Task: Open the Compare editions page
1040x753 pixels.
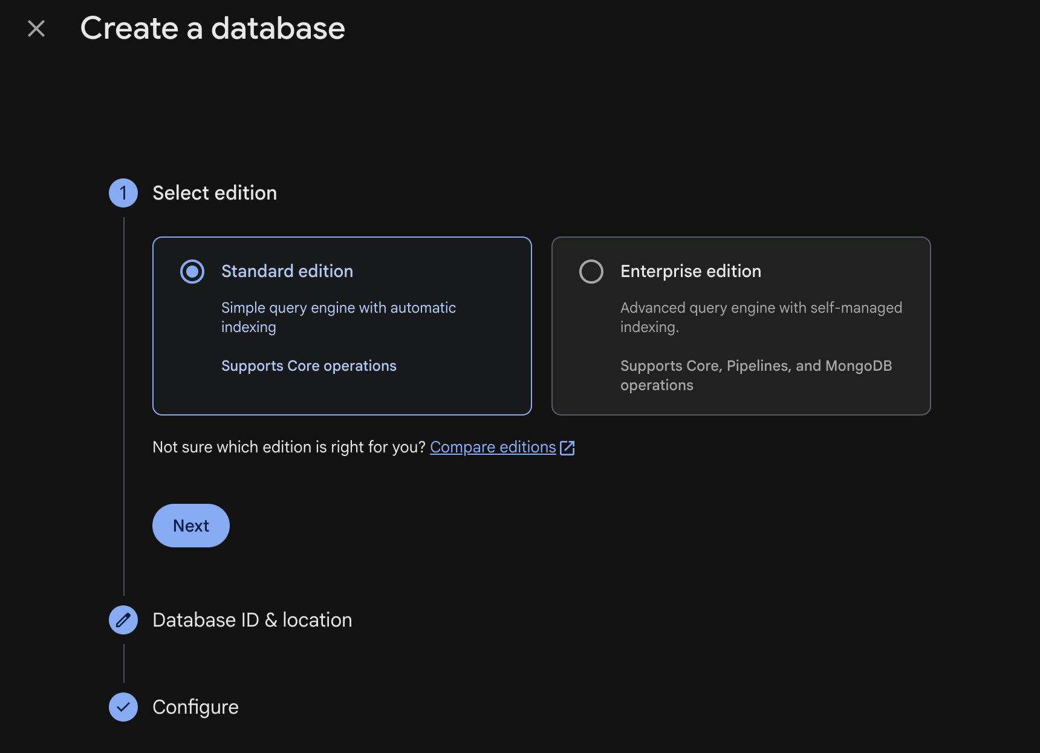Action: (x=492, y=448)
